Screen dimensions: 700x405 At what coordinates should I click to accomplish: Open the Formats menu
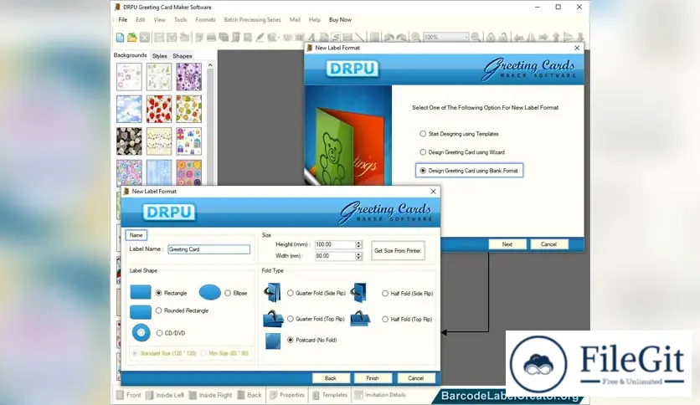pyautogui.click(x=205, y=19)
